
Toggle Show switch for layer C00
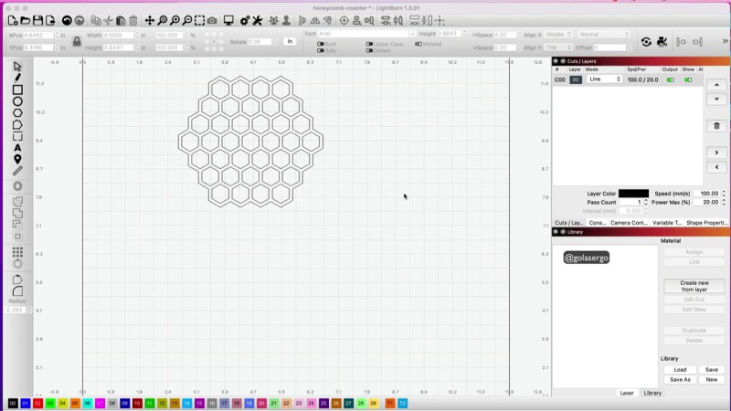[688, 79]
